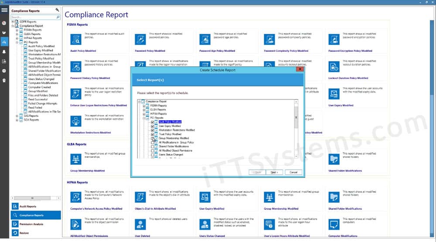Image resolution: width=436 pixels, height=242 pixels.
Task: Click the GLBA Group Membership Modified card icon
Action: (x=75, y=160)
